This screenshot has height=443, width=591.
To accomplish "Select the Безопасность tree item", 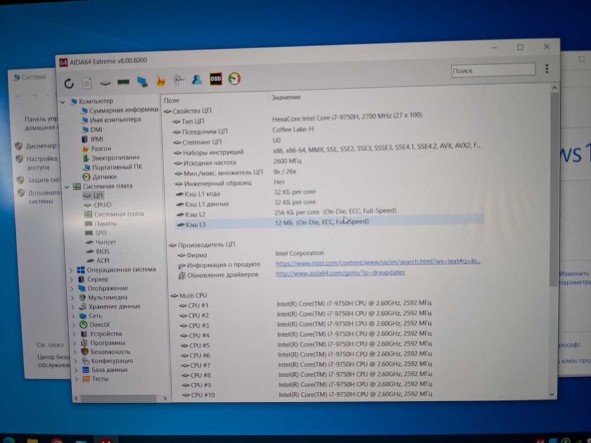I will point(106,352).
